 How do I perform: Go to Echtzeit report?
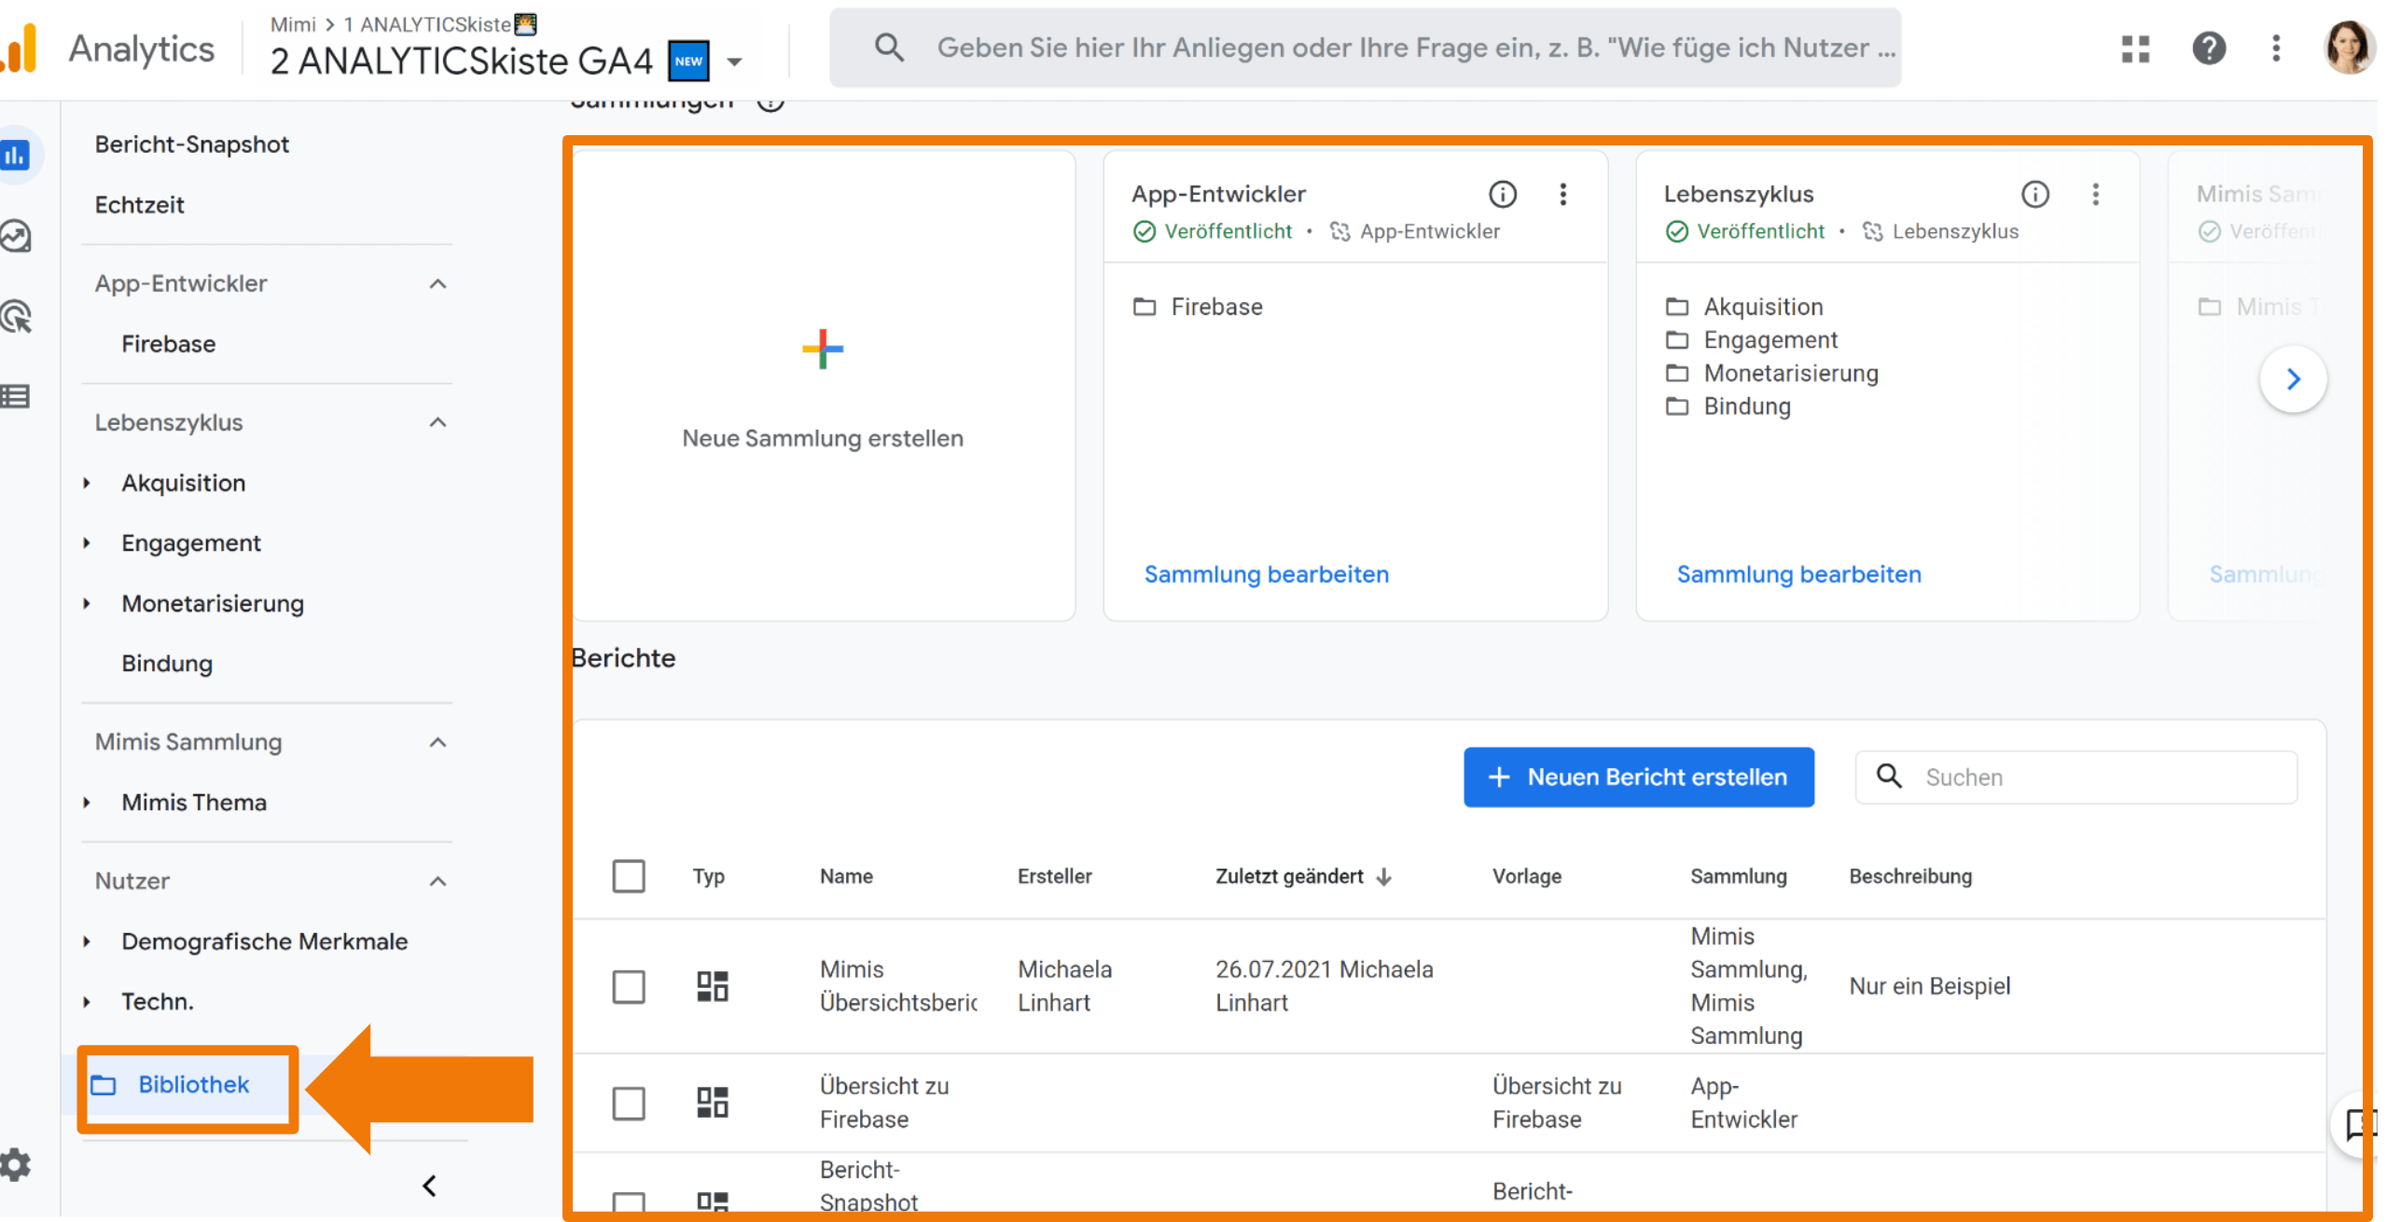tap(140, 205)
